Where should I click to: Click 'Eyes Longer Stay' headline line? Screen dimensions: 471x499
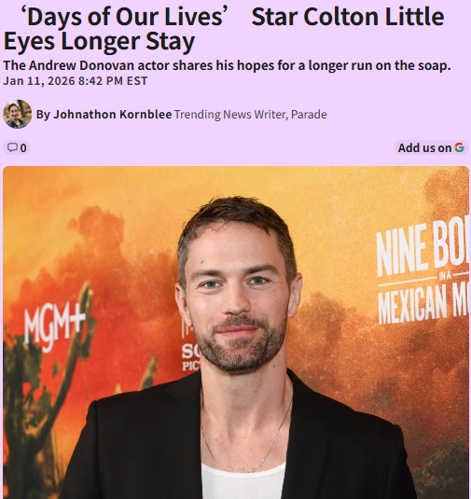tap(99, 41)
